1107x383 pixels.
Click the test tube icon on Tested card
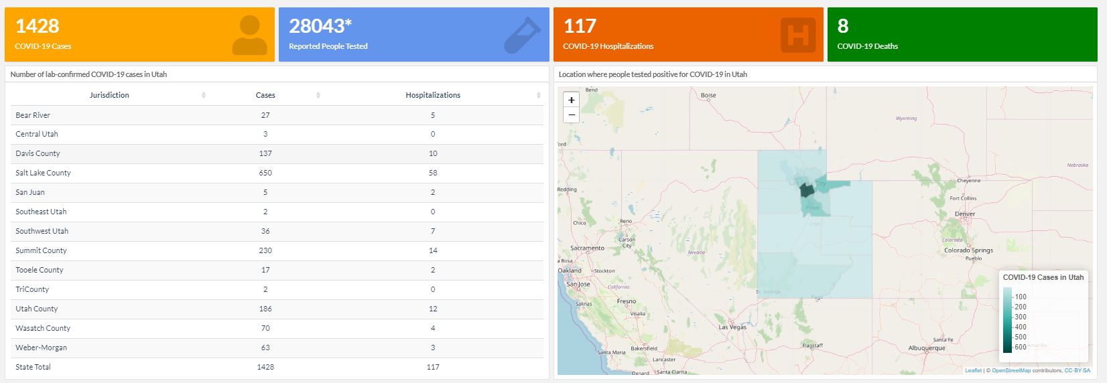[x=521, y=35]
